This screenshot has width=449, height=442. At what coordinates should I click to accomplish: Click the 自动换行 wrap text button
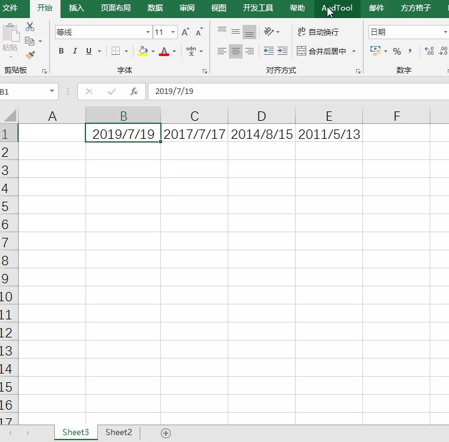318,32
